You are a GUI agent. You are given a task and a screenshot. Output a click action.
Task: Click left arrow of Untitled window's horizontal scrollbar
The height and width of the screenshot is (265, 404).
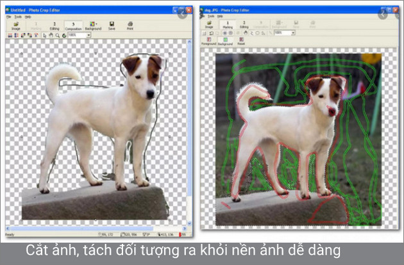click(x=8, y=229)
